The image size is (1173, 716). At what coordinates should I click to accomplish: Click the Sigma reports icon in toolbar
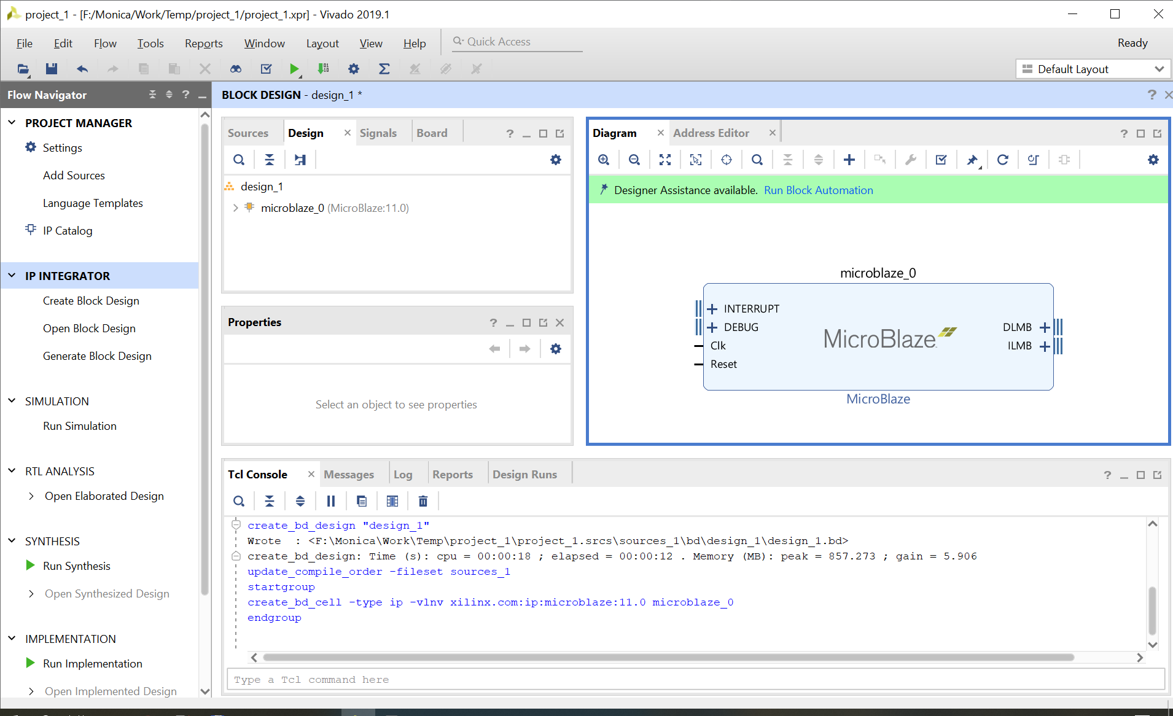point(384,69)
